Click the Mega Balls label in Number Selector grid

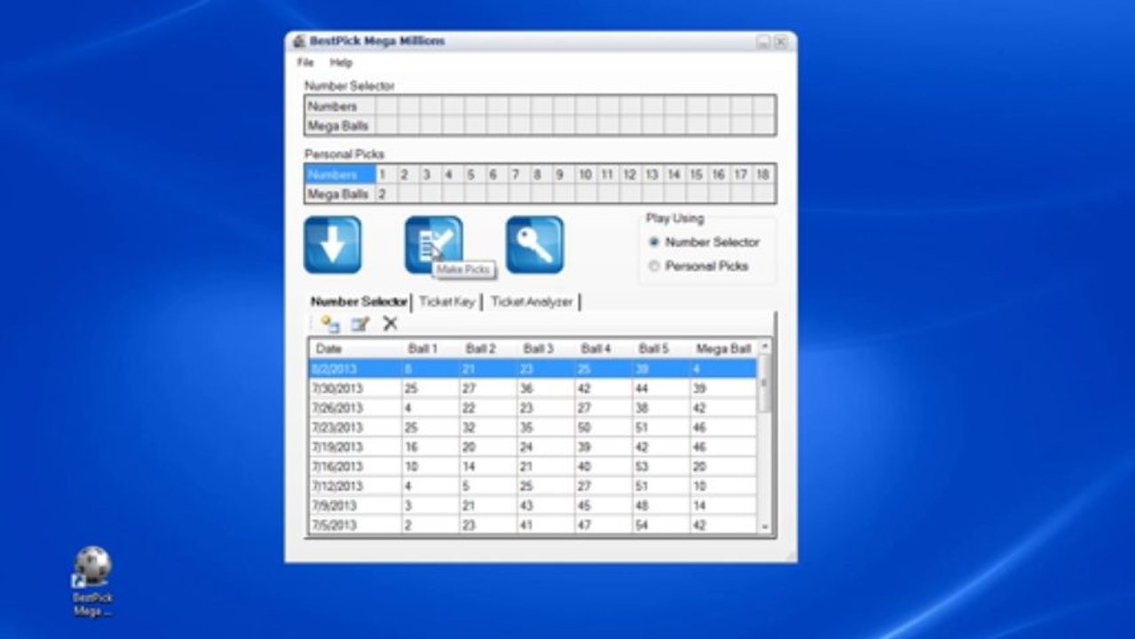pos(340,126)
